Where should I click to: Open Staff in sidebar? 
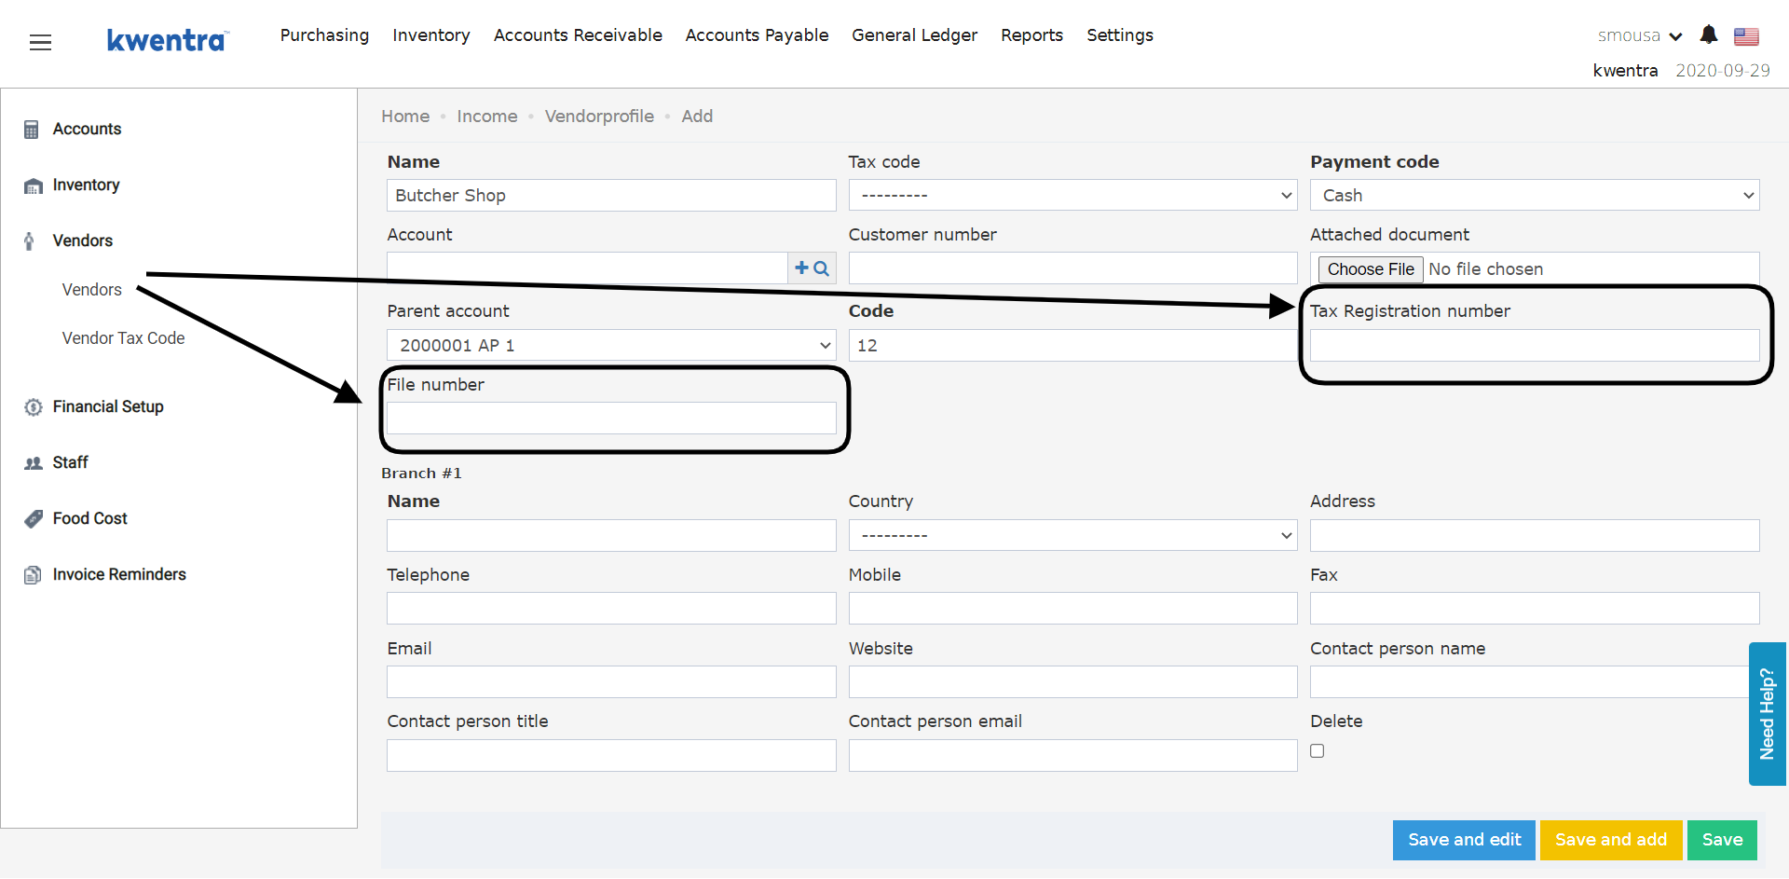pos(70,463)
